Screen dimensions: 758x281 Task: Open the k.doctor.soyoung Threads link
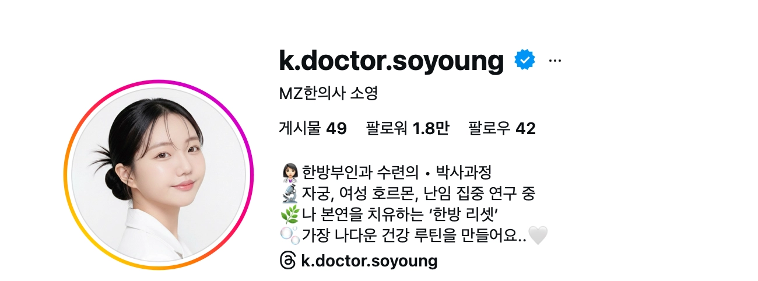[x=369, y=261]
